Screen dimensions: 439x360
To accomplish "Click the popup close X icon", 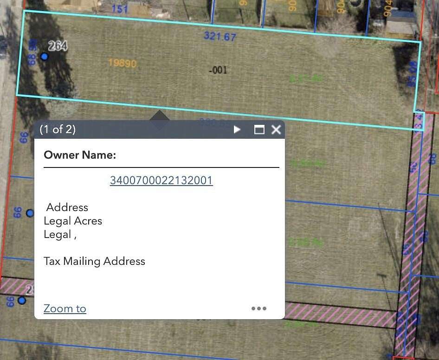I will [276, 129].
